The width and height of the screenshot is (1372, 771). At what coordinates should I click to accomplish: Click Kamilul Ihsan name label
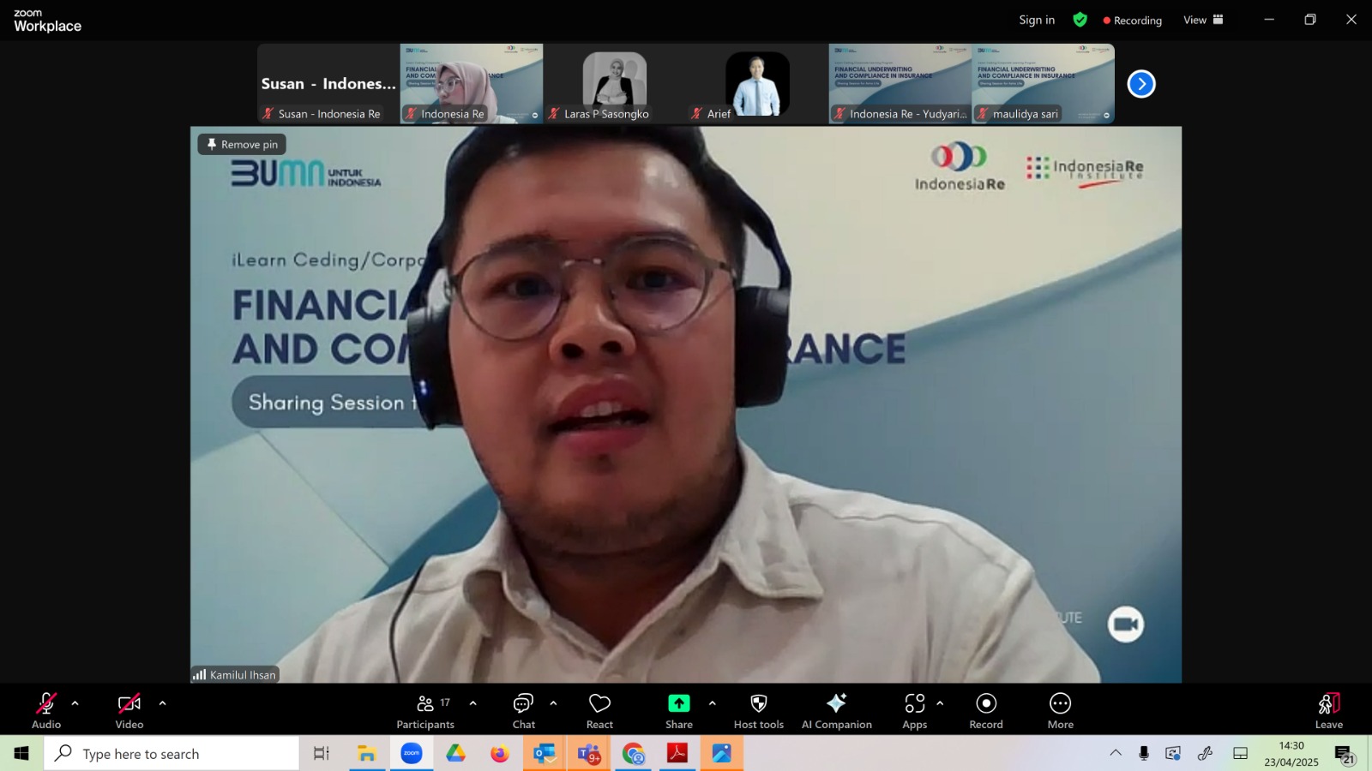(235, 674)
